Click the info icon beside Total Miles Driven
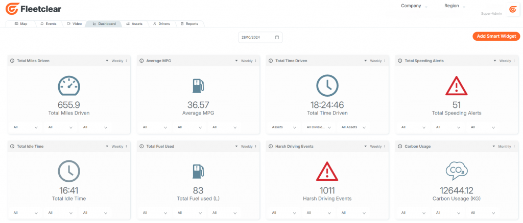 click(12, 61)
